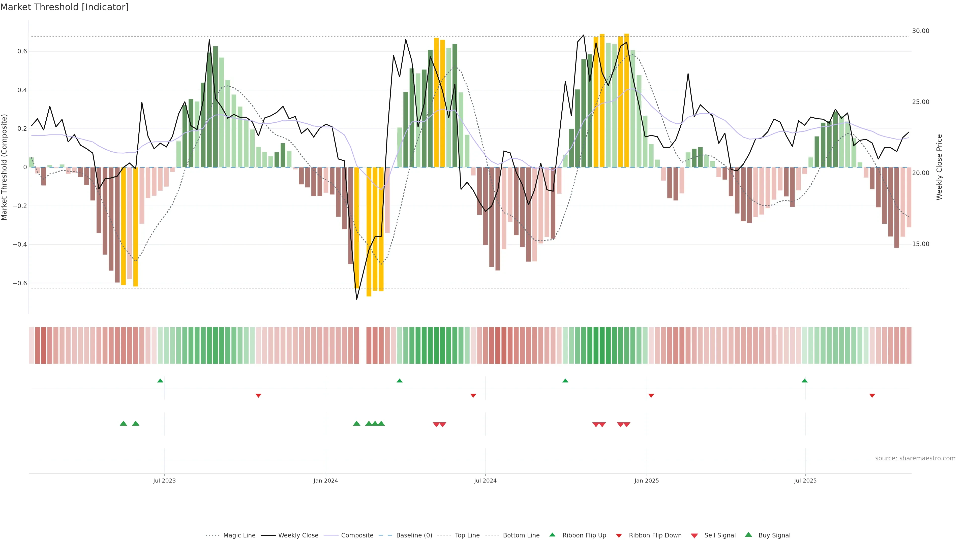The image size is (968, 544).
Task: Click the Jul 2024 x-axis label
Action: pyautogui.click(x=485, y=481)
